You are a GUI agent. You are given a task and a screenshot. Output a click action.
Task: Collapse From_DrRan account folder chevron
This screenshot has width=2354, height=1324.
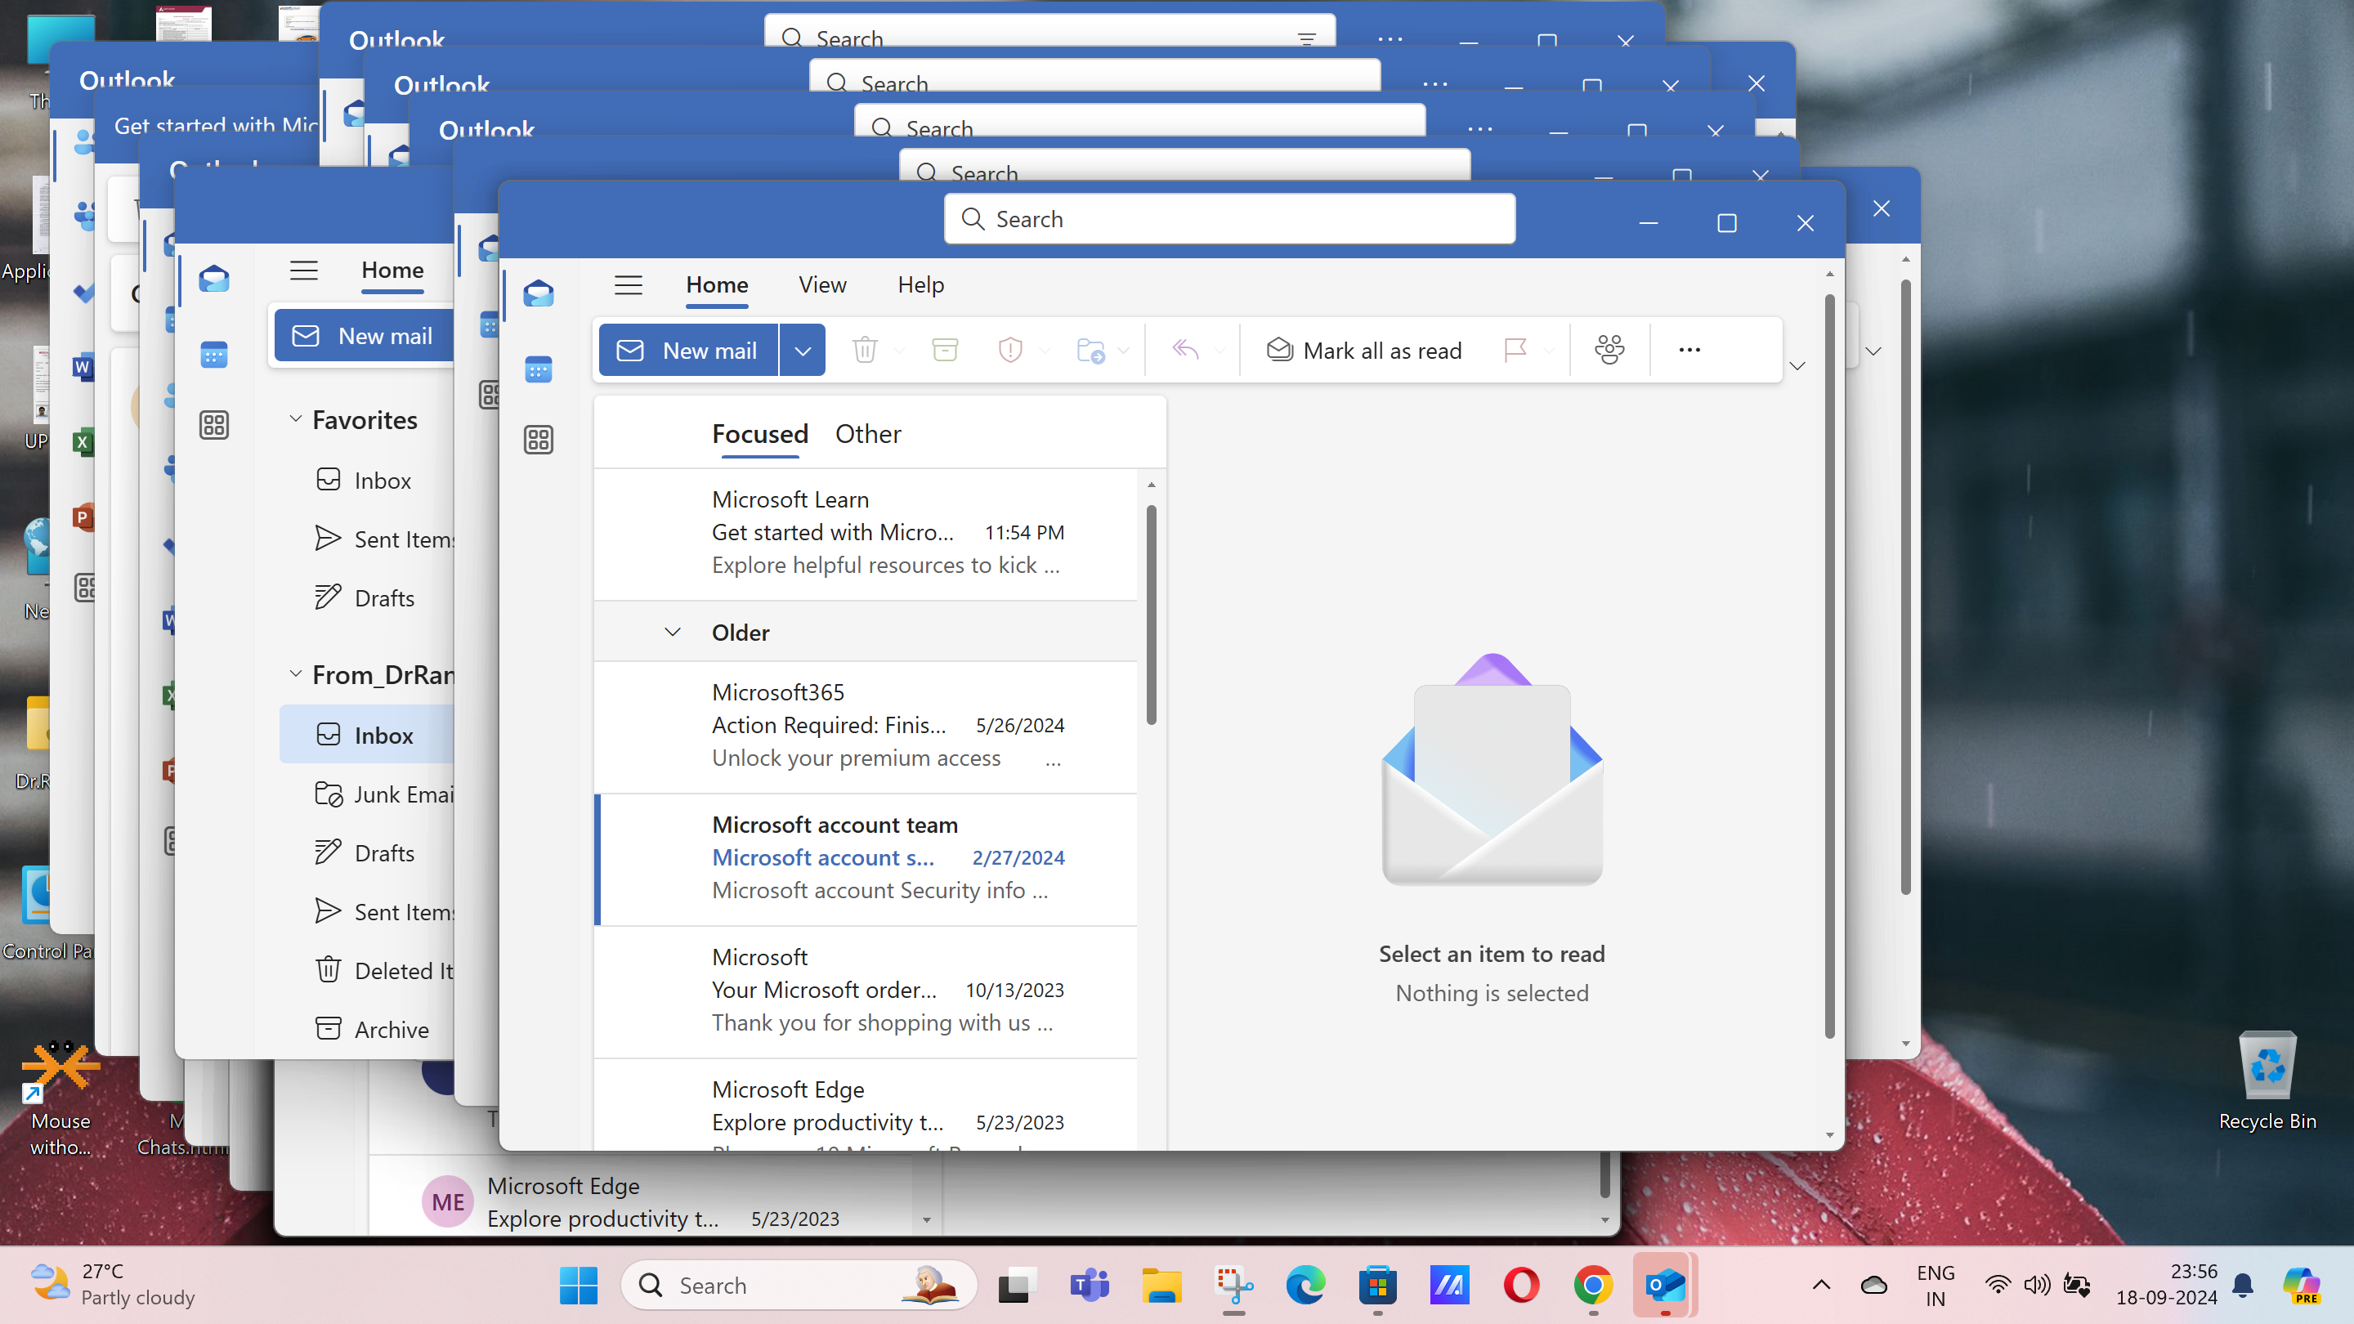point(295,673)
